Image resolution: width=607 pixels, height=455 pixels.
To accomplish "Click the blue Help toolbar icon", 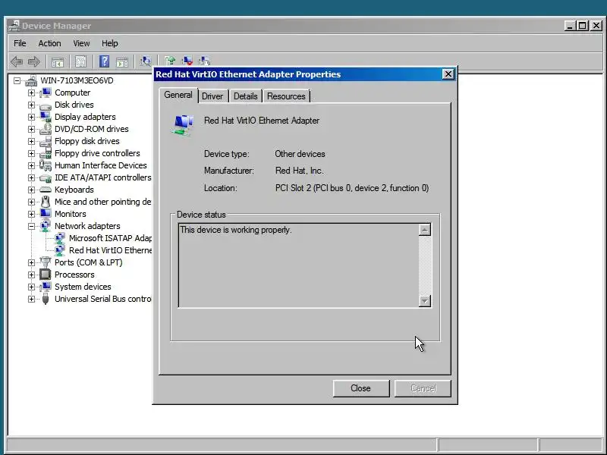I will [104, 61].
